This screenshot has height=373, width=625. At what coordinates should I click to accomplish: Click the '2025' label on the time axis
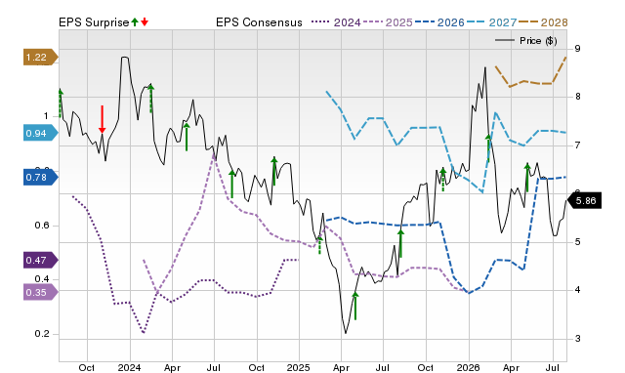[x=299, y=367]
